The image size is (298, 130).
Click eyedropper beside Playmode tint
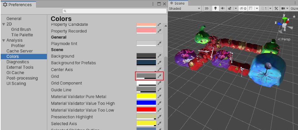coord(160,44)
